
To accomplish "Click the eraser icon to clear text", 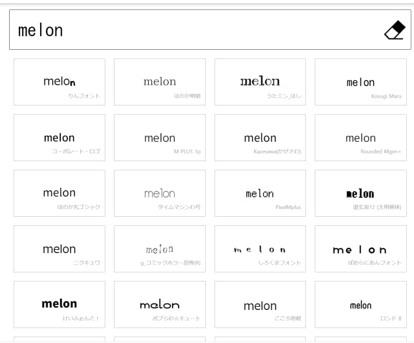I will pyautogui.click(x=394, y=30).
